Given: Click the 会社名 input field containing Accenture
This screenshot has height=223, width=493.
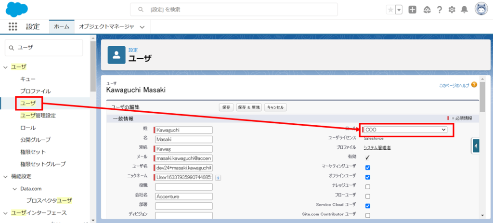Looking at the screenshot, I should pos(183,197).
